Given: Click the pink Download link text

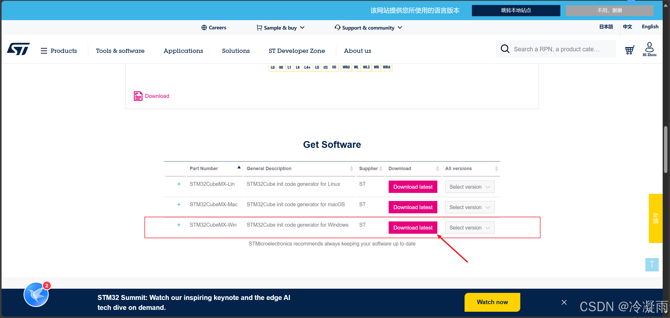Looking at the screenshot, I should pyautogui.click(x=157, y=96).
